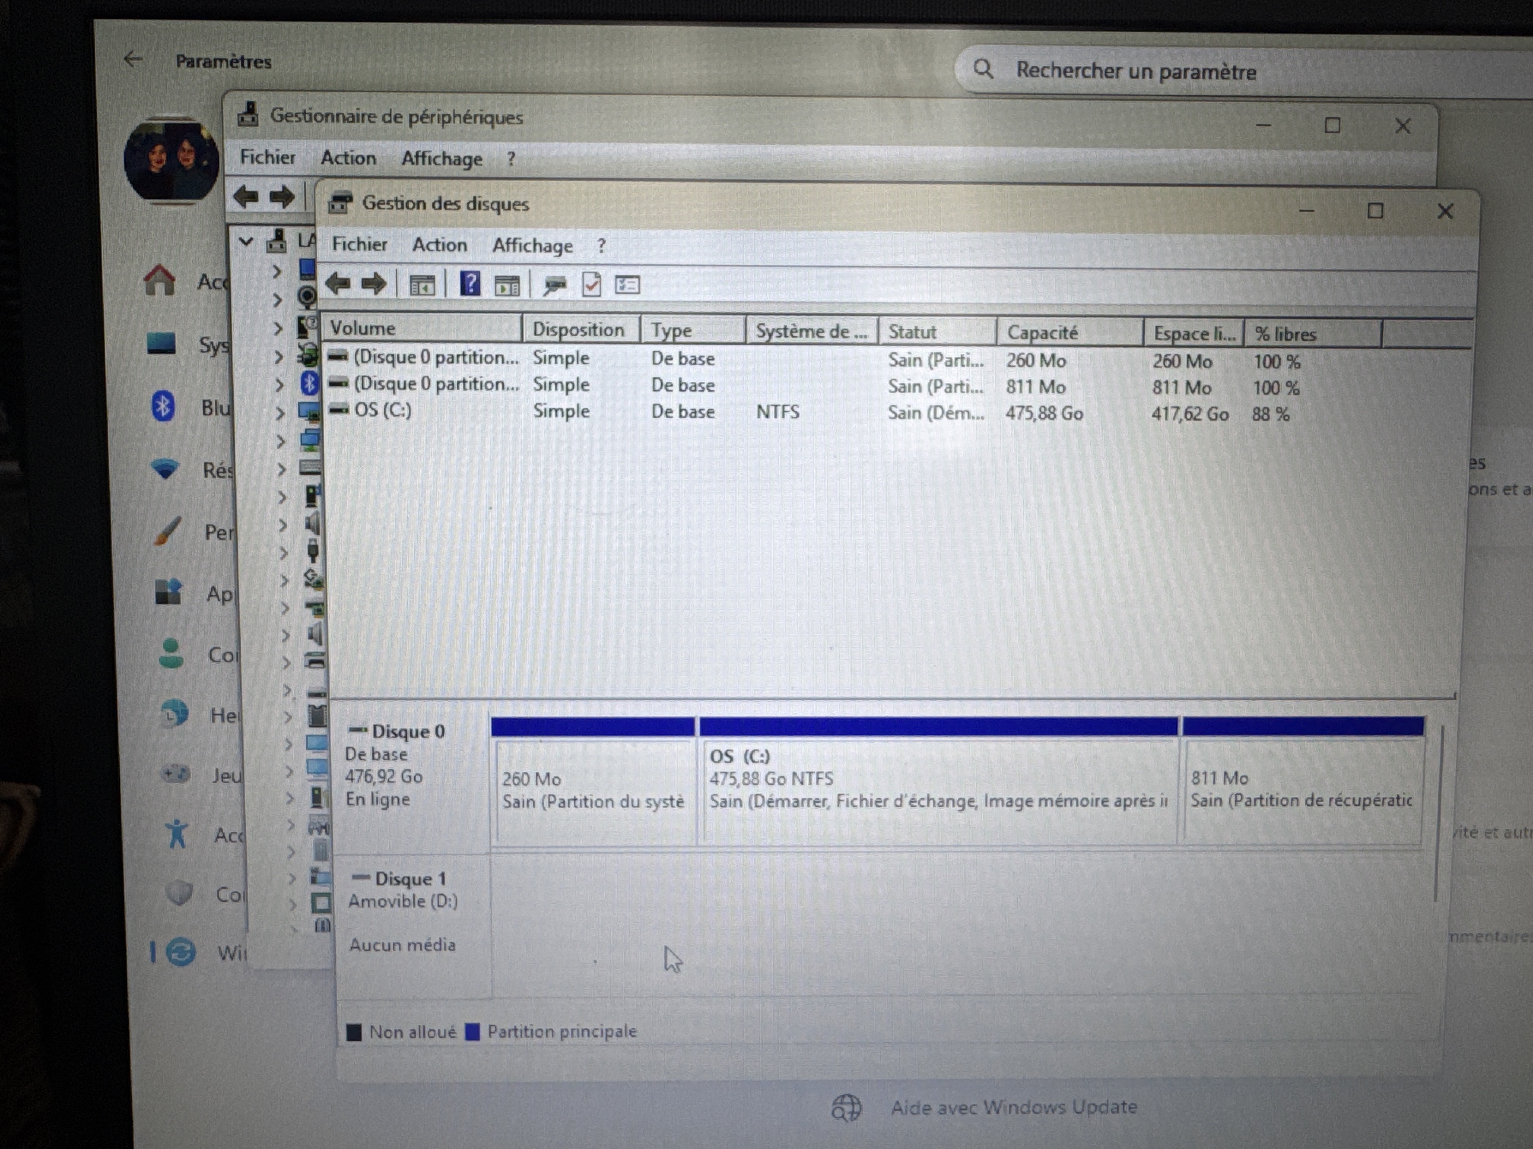Click the % libres column header
1533x1149 pixels.
[x=1313, y=334]
